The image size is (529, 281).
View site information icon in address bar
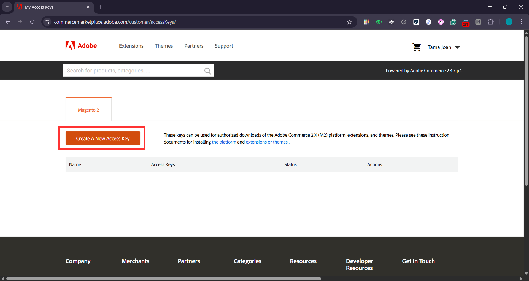point(47,22)
